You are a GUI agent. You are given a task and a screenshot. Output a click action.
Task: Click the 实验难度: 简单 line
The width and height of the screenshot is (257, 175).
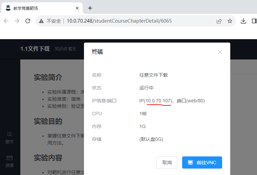[x=64, y=99]
